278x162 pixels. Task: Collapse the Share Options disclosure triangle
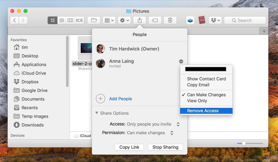pyautogui.click(x=97, y=113)
